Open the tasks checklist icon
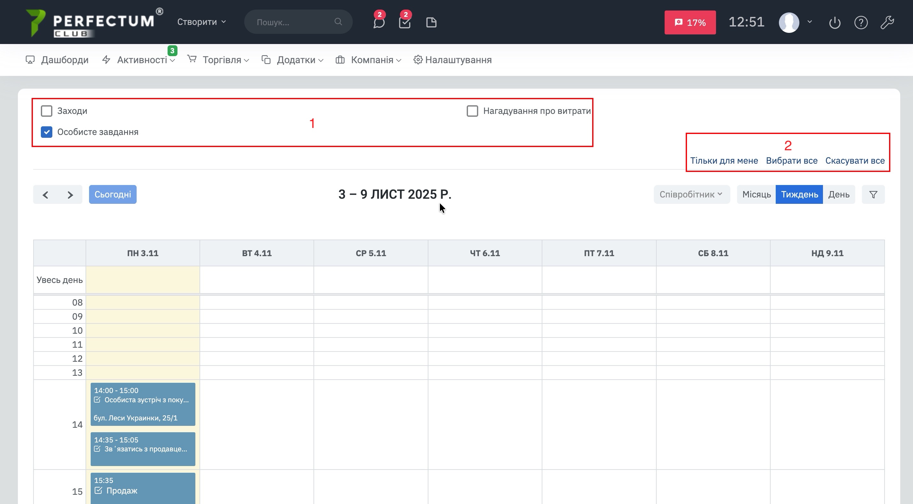The image size is (913, 504). coord(404,23)
